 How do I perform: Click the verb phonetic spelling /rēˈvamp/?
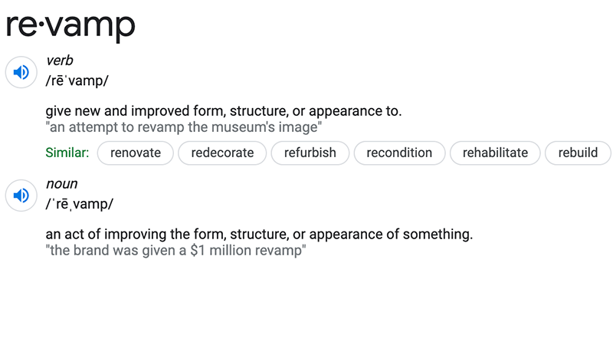(77, 81)
